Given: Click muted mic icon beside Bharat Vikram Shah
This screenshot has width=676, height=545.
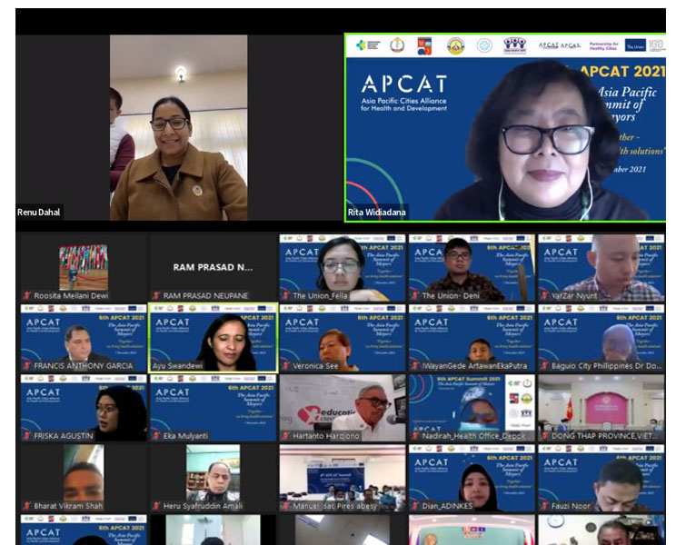Looking at the screenshot, I should point(26,506).
